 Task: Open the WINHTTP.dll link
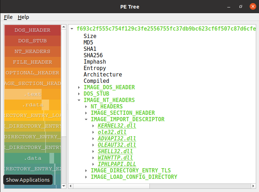115,158
